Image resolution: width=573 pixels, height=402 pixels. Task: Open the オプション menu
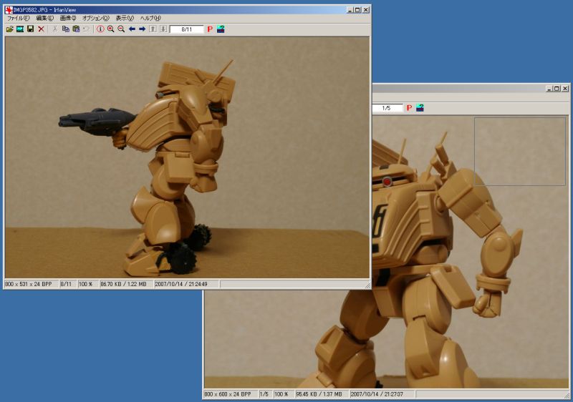pos(95,18)
